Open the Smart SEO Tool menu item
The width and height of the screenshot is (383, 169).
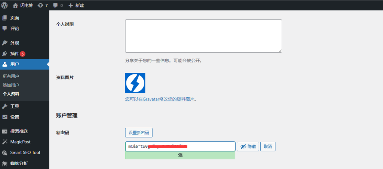pos(24,153)
